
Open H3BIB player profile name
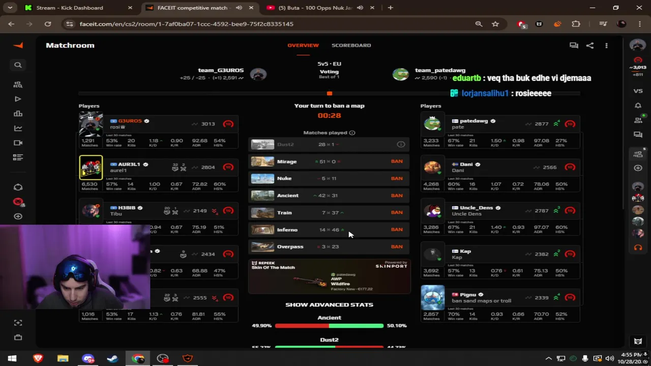point(127,208)
